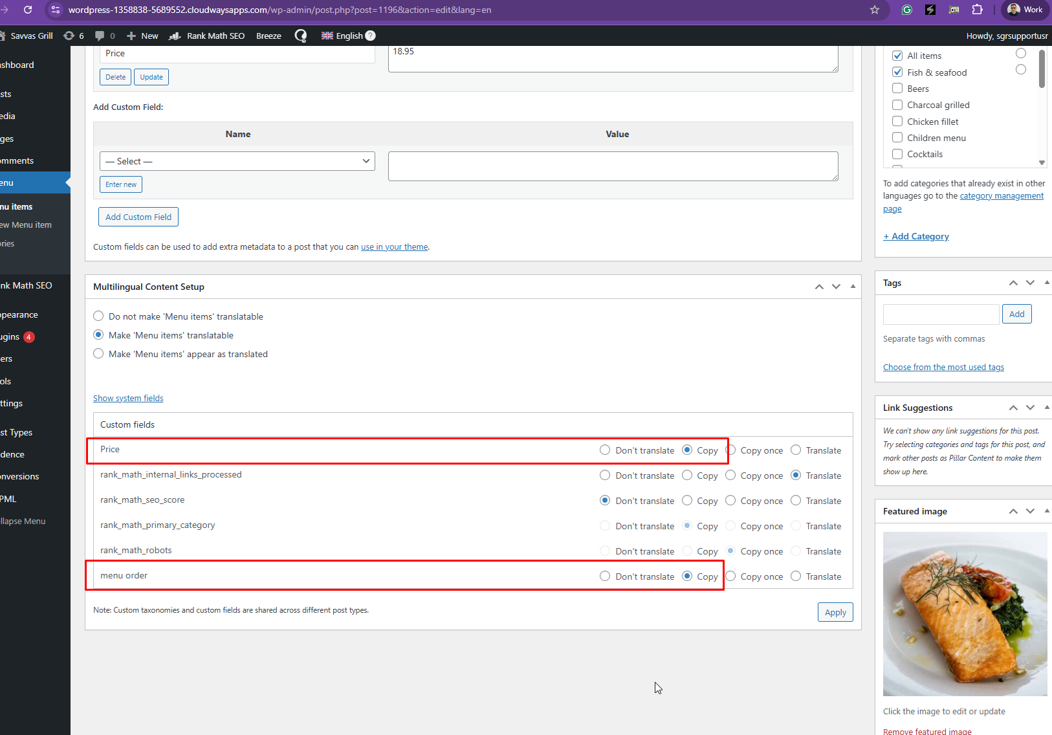The width and height of the screenshot is (1052, 735).
Task: Move Link Suggestions panel down
Action: pyautogui.click(x=1030, y=408)
